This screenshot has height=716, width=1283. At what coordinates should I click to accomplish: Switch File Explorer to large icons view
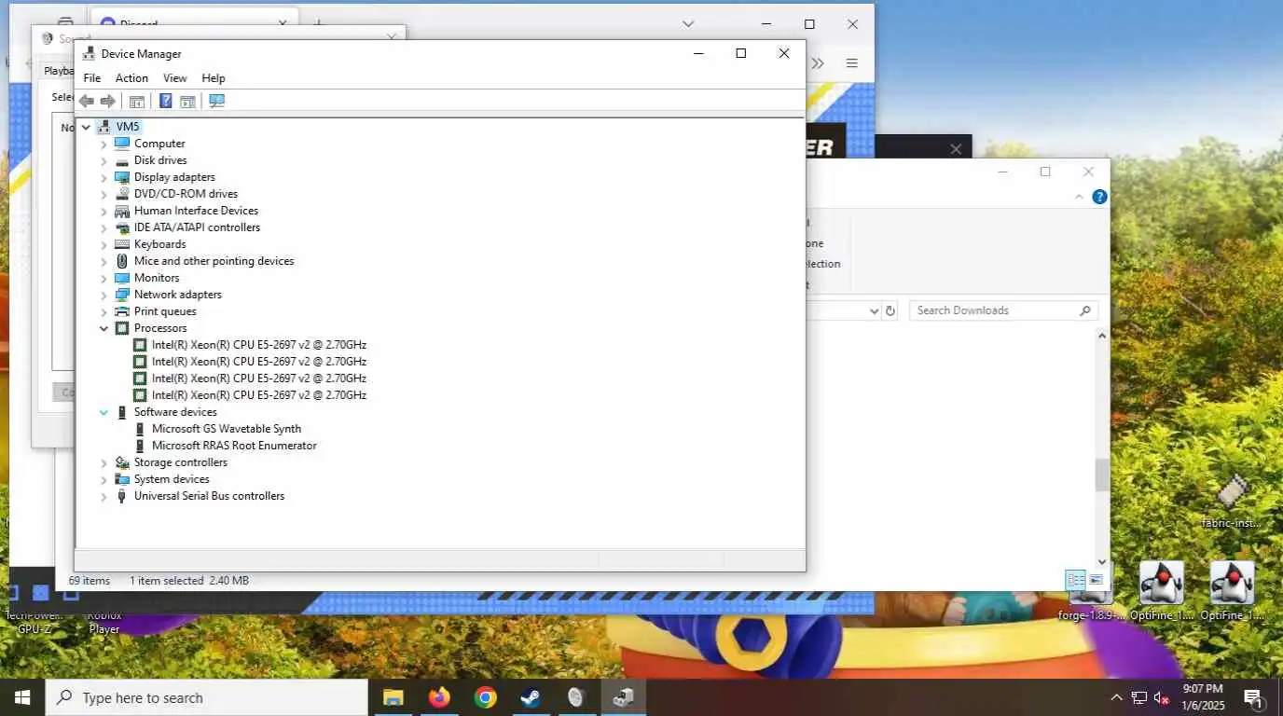[1096, 580]
